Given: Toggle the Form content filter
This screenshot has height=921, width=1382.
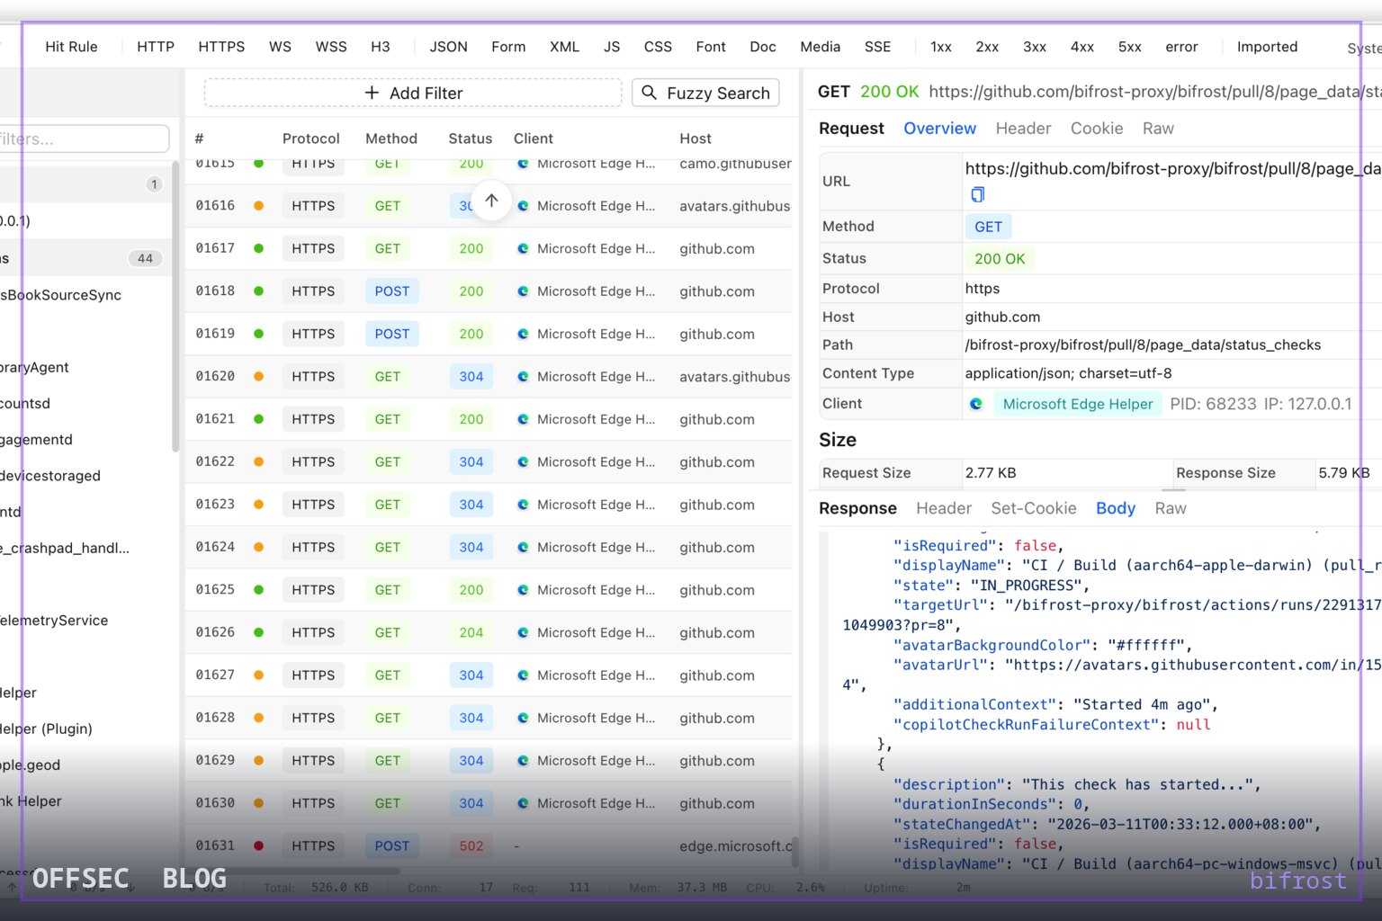Looking at the screenshot, I should tap(508, 47).
